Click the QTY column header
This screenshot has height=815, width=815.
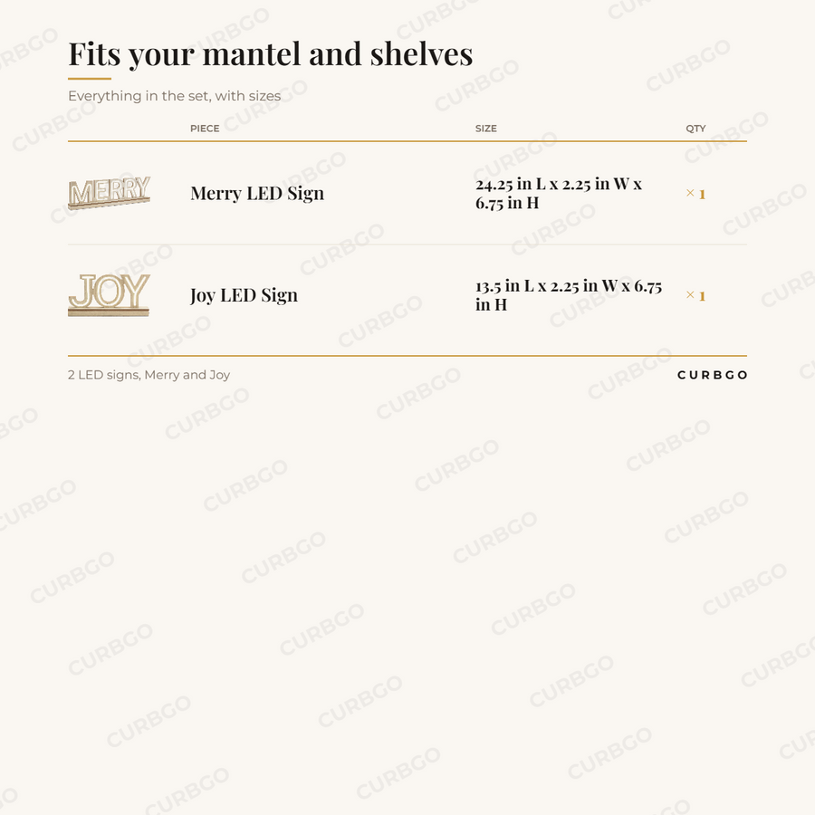point(695,129)
